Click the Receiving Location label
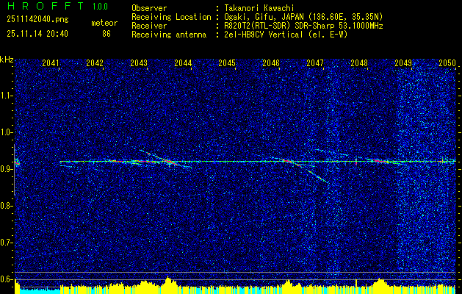 171,17
